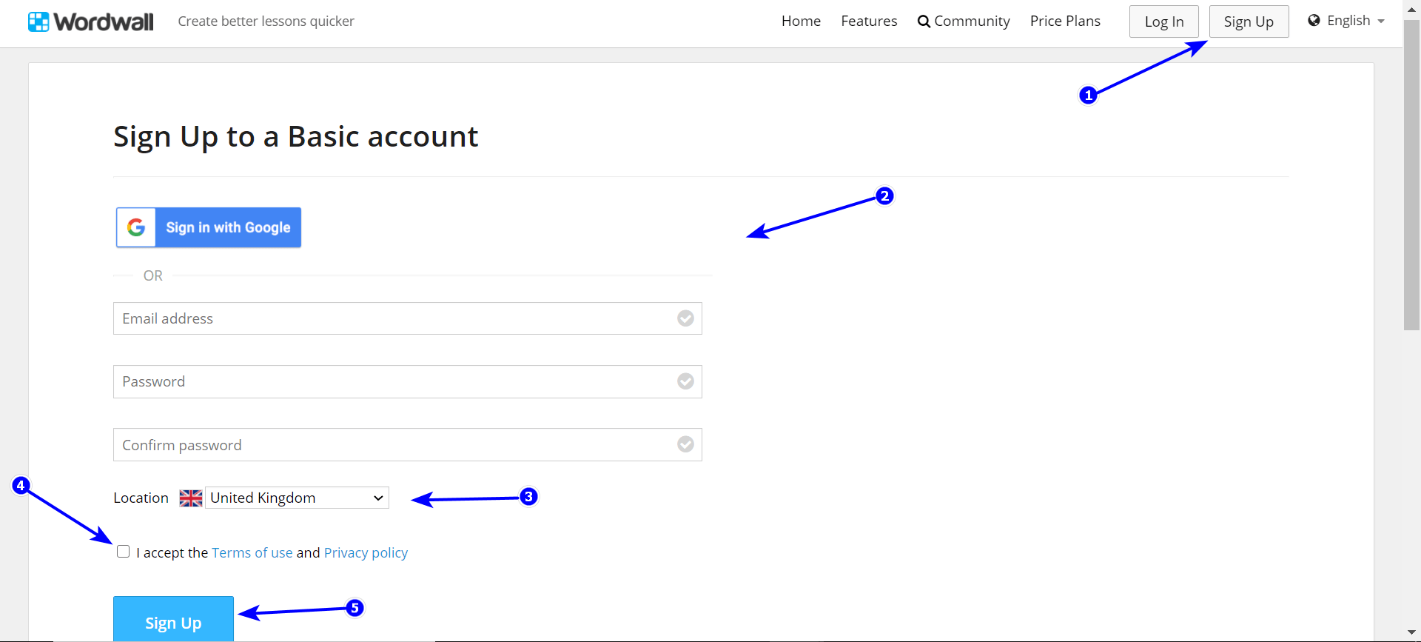The width and height of the screenshot is (1421, 642).
Task: Go to the Features page
Action: click(x=869, y=21)
